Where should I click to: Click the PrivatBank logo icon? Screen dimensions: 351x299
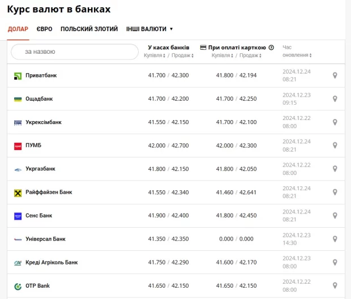[x=18, y=76]
